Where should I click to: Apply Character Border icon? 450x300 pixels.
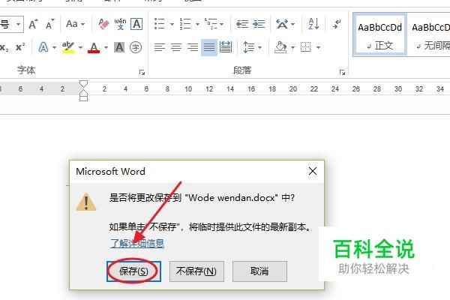(x=136, y=24)
